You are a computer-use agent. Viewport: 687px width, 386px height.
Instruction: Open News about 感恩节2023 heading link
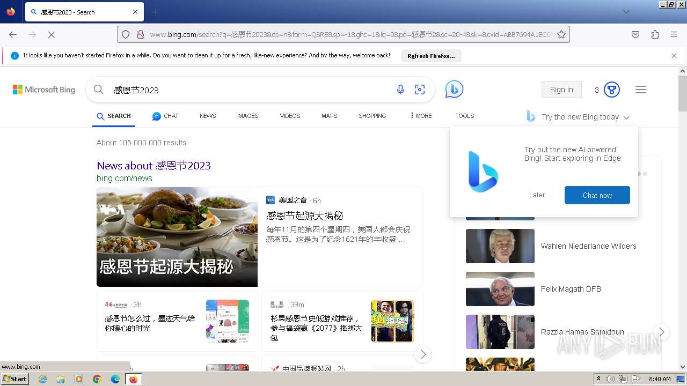pyautogui.click(x=154, y=166)
